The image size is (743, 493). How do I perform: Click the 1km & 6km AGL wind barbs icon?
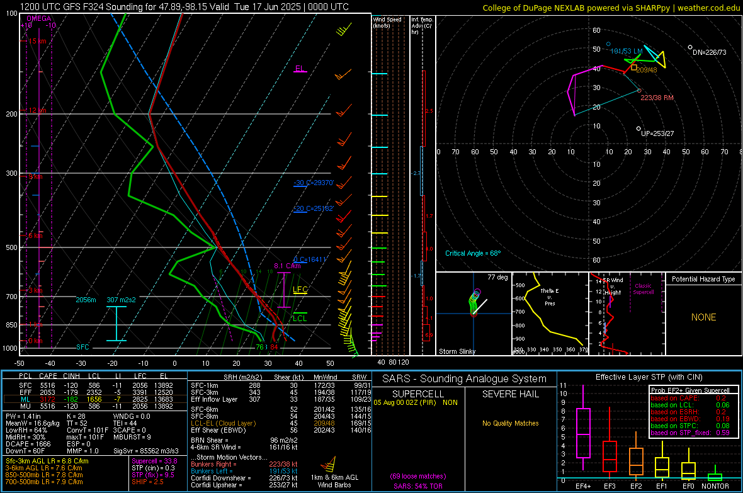click(329, 464)
